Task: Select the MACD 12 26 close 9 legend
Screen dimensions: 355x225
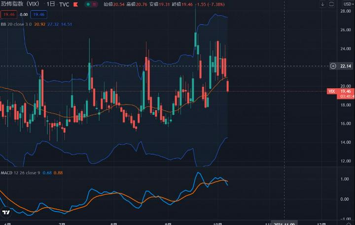Action: tap(20, 172)
